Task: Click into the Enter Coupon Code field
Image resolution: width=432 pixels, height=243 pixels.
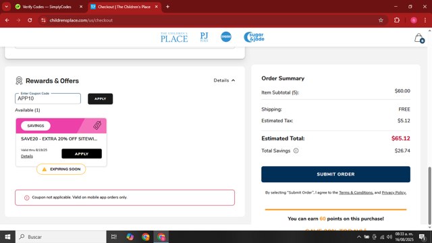Action: (x=48, y=99)
